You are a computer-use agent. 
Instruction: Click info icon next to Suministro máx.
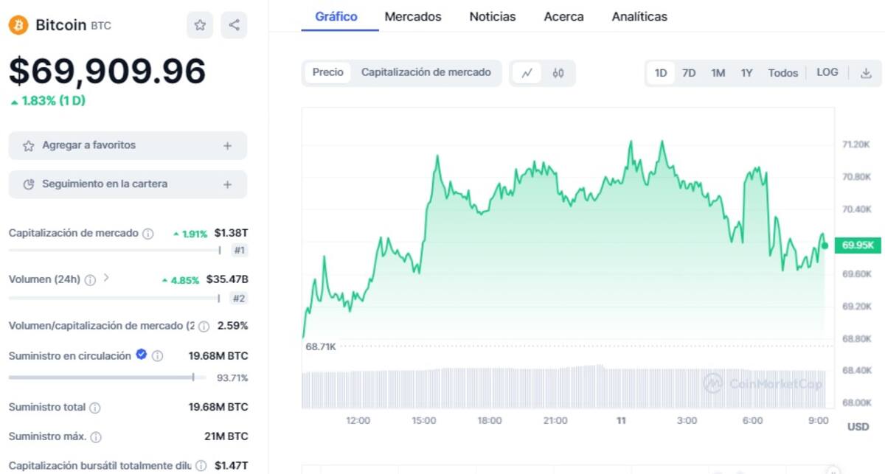[x=96, y=437]
